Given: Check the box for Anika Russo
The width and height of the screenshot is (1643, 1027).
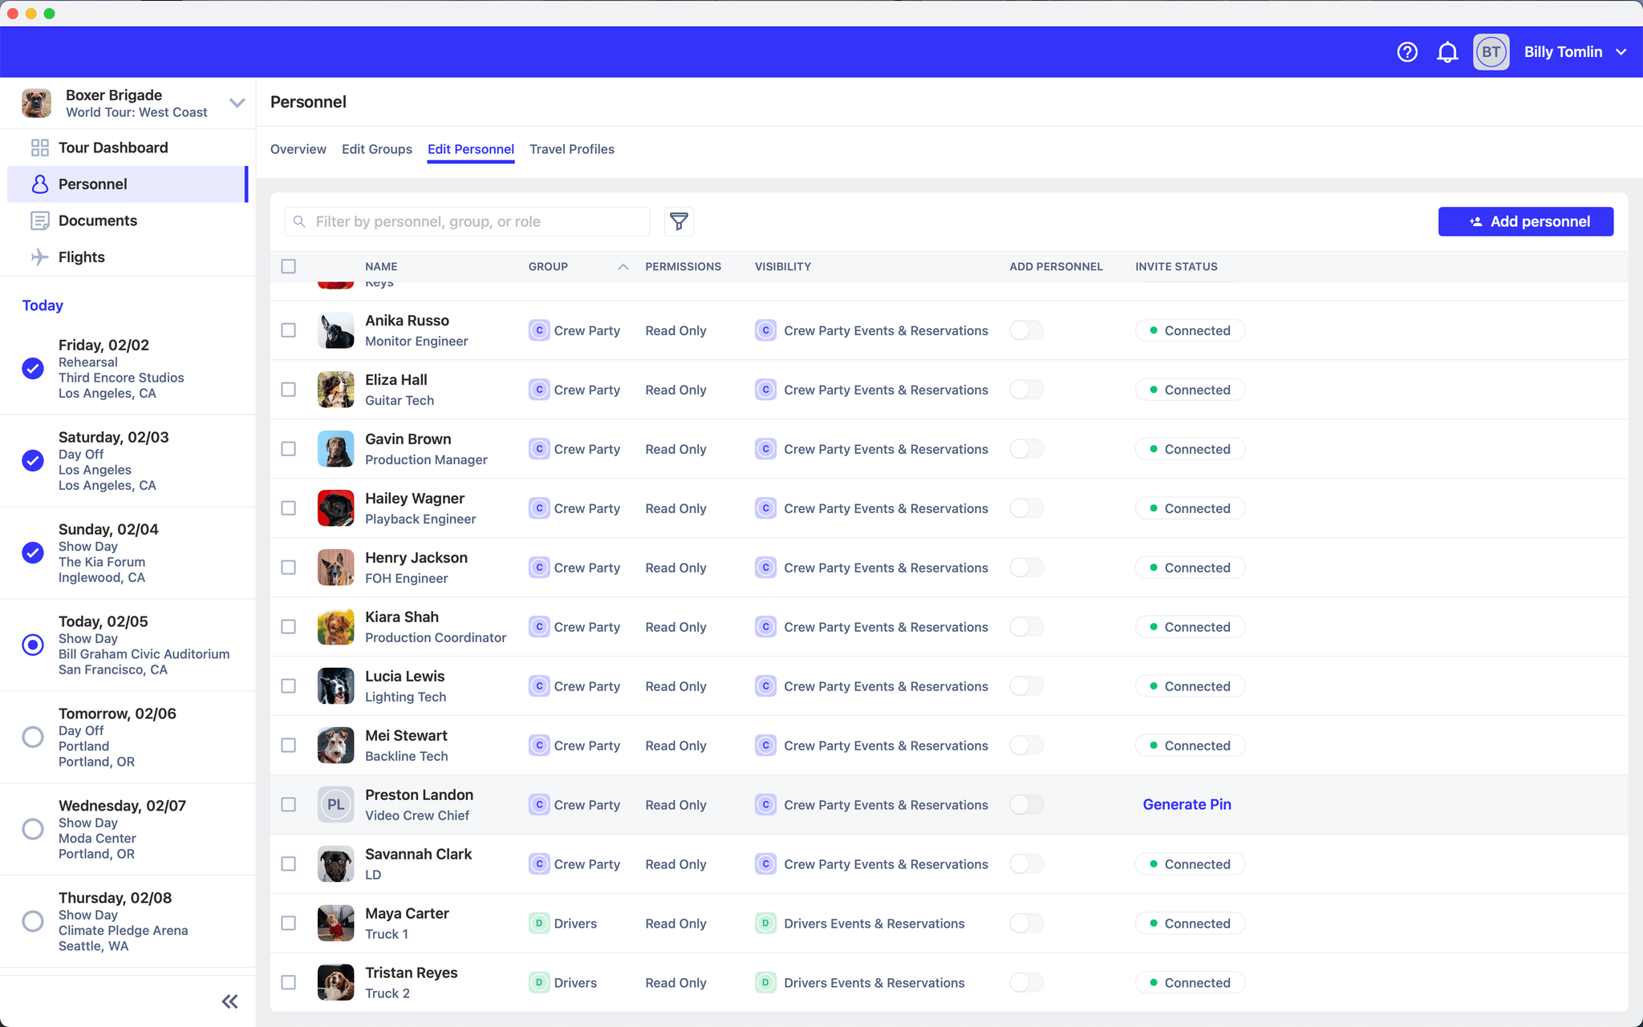Looking at the screenshot, I should coord(289,330).
